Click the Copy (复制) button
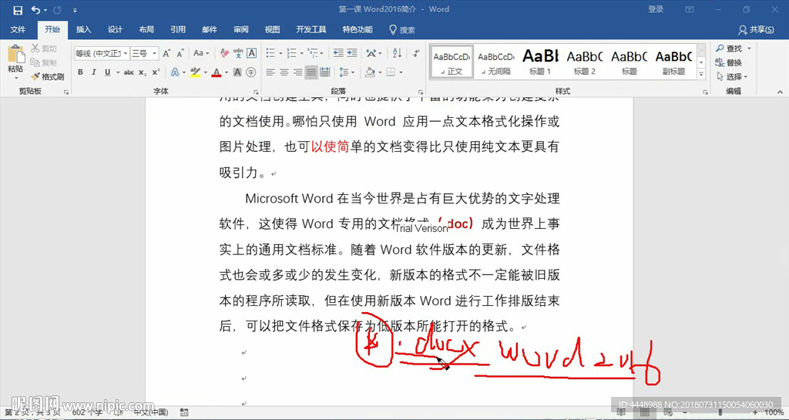Screen dimensions: 789x420 click(x=44, y=62)
